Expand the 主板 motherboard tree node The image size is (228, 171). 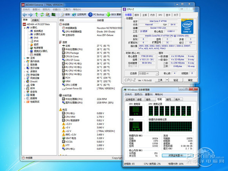[24, 58]
